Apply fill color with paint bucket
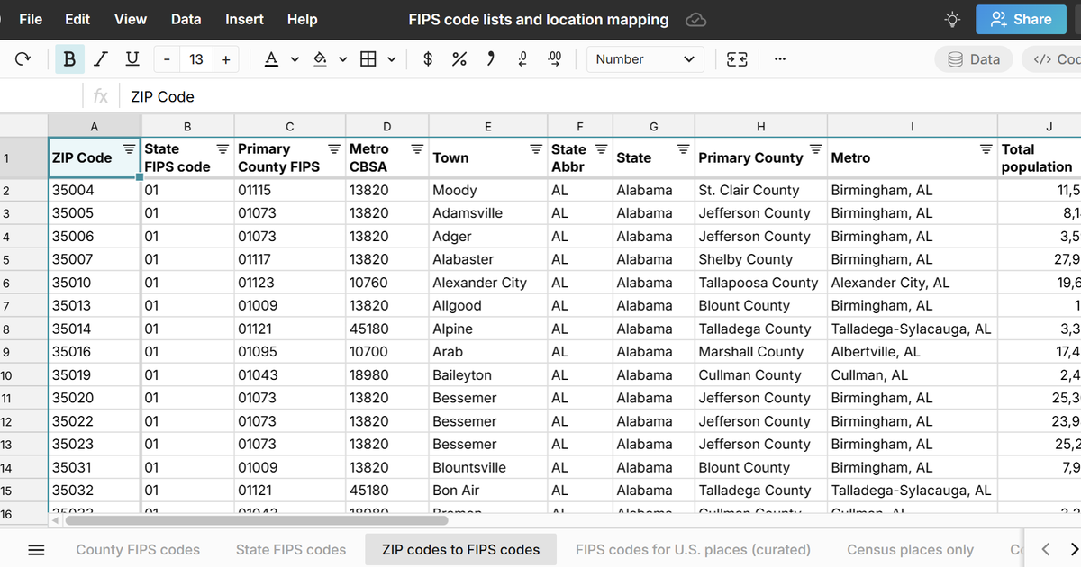Image resolution: width=1081 pixels, height=567 pixels. pyautogui.click(x=320, y=59)
